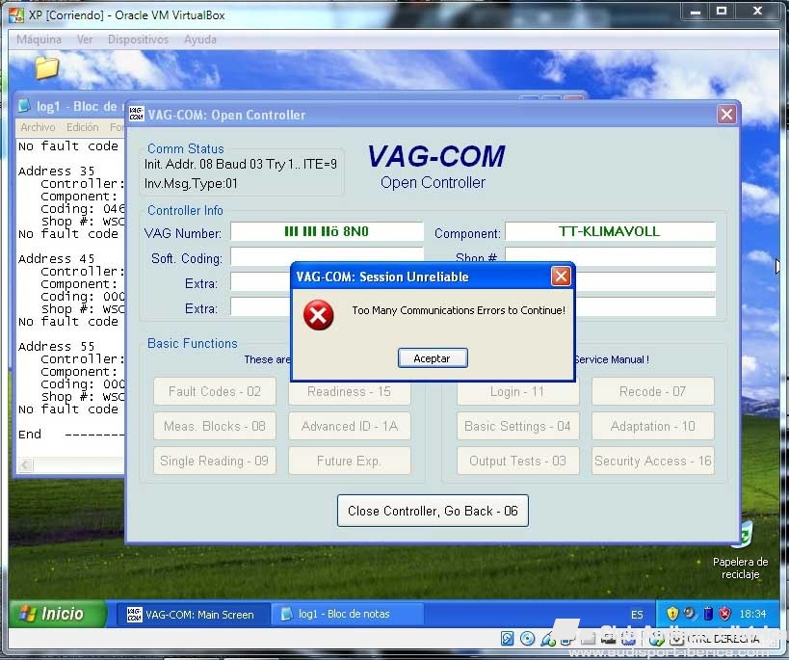Click the Component field showing TT-KLIMAVOLL
This screenshot has width=789, height=660.
tap(610, 231)
